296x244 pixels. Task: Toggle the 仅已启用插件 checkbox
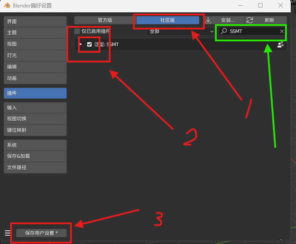point(77,31)
